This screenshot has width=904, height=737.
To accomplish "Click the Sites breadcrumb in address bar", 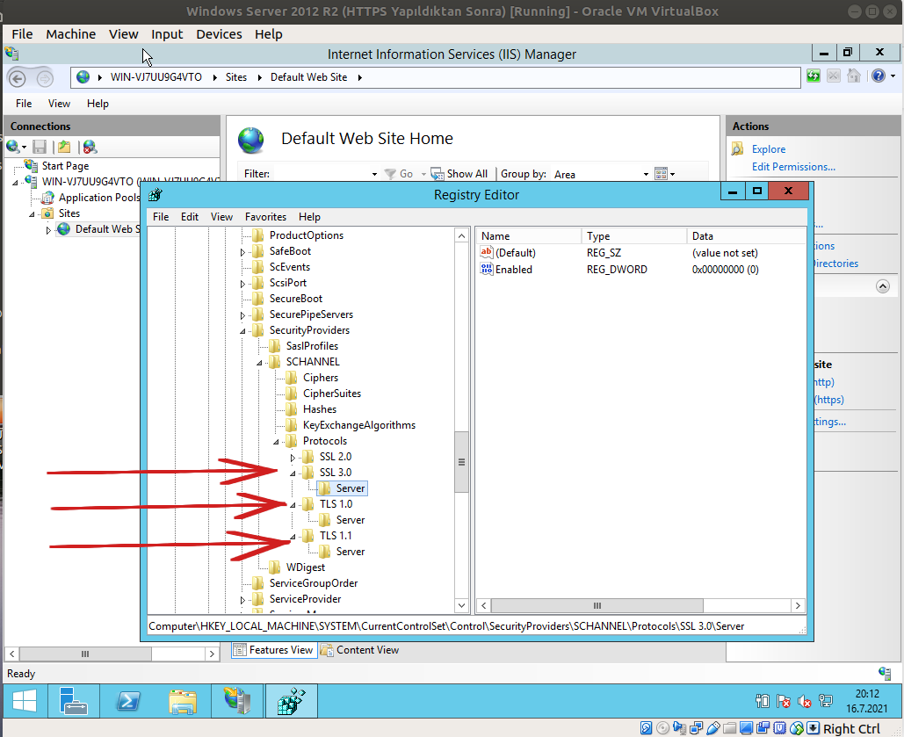I will point(236,77).
